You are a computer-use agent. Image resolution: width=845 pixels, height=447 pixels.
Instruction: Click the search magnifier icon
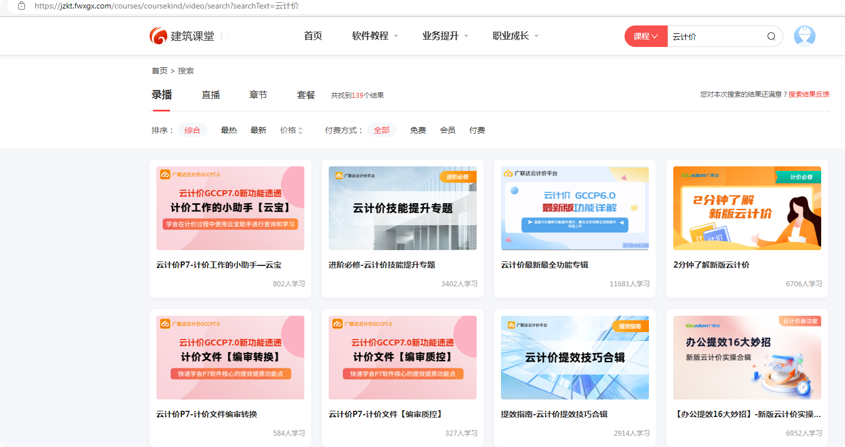tap(771, 36)
